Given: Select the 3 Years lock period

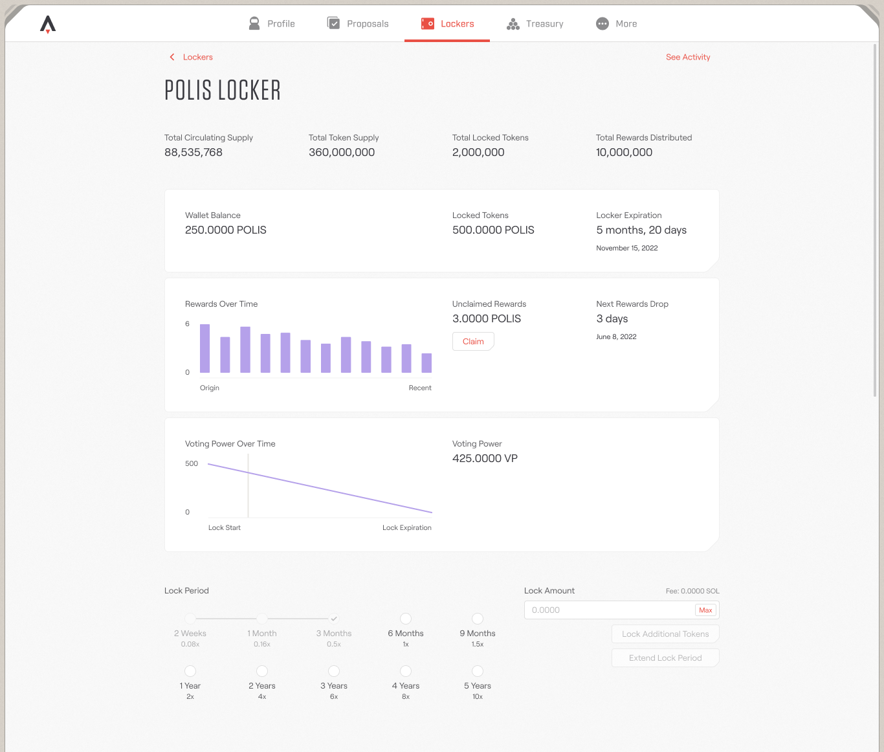Looking at the screenshot, I should (334, 671).
